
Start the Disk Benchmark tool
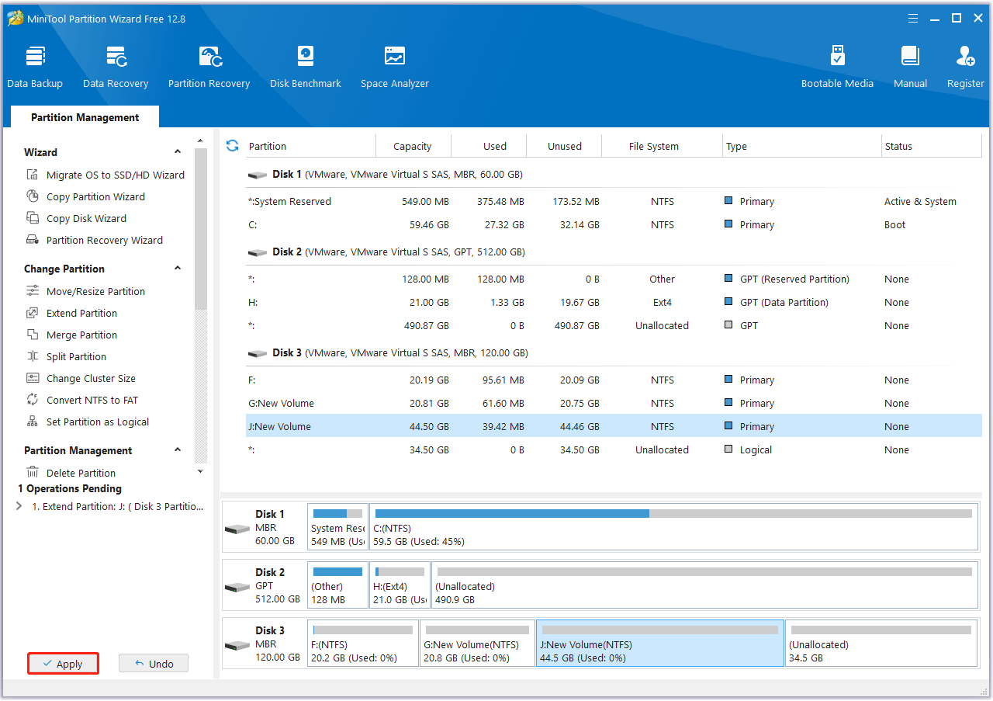tap(306, 68)
